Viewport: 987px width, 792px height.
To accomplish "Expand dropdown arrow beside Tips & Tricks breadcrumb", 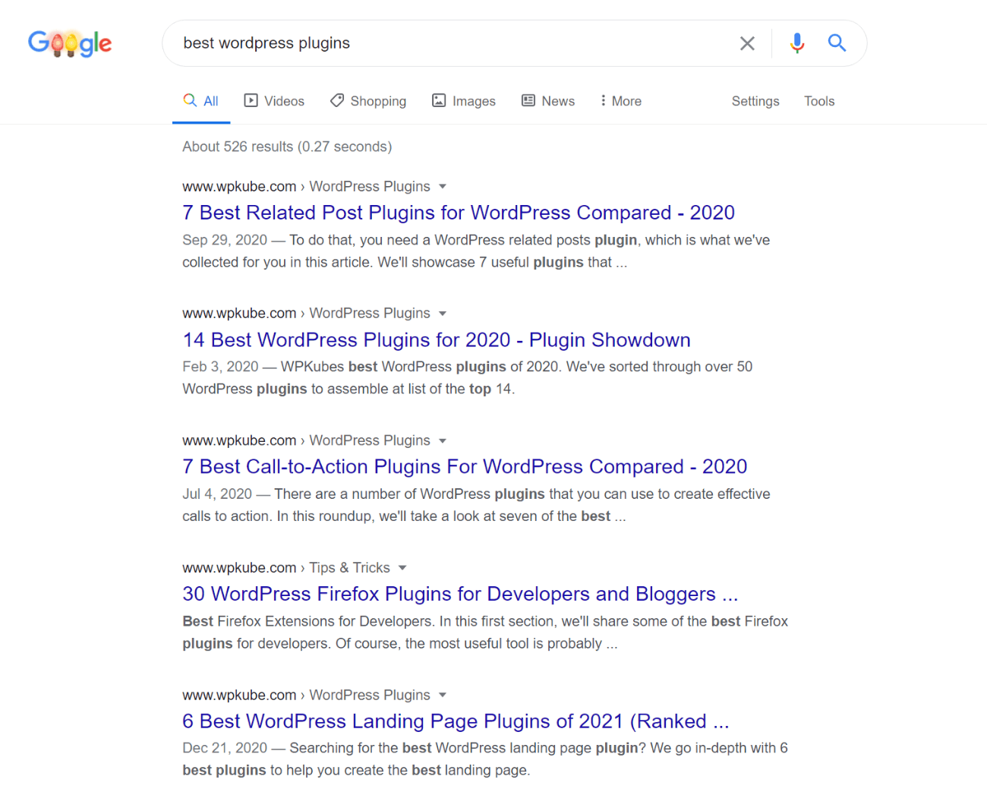I will (402, 568).
